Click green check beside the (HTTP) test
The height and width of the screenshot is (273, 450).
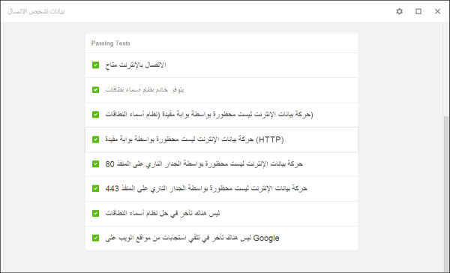tap(95, 139)
